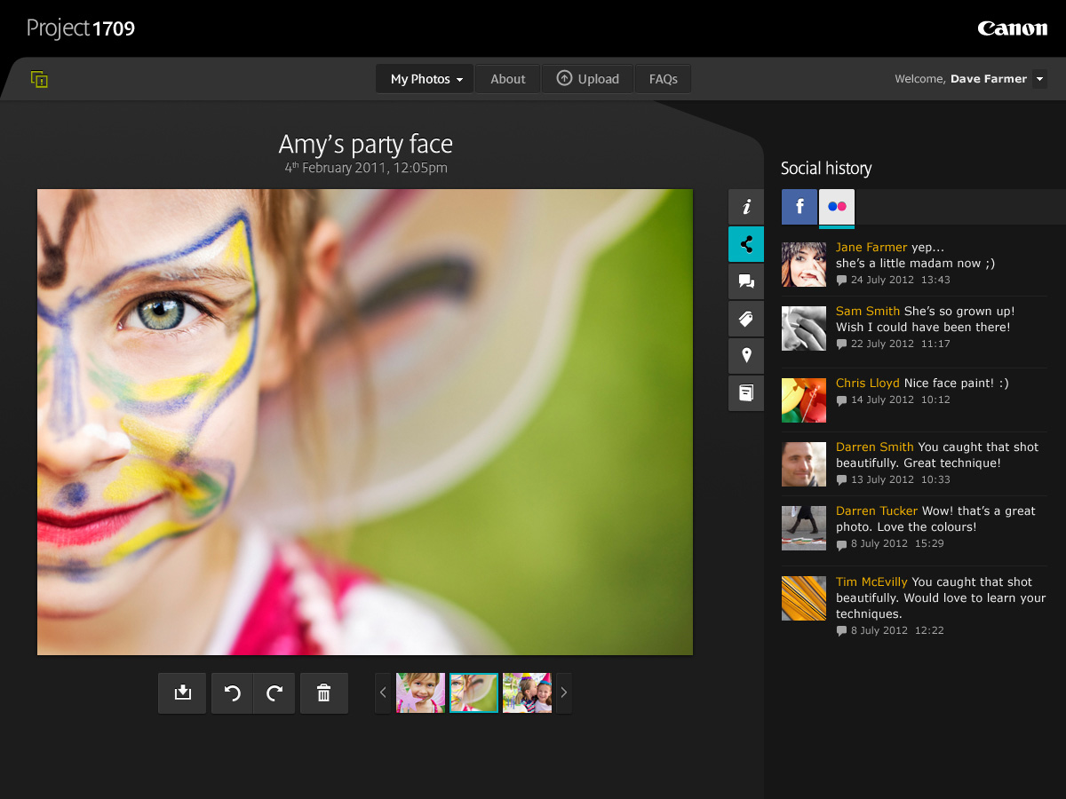Viewport: 1066px width, 799px height.
Task: Click the album book icon
Action: click(746, 392)
